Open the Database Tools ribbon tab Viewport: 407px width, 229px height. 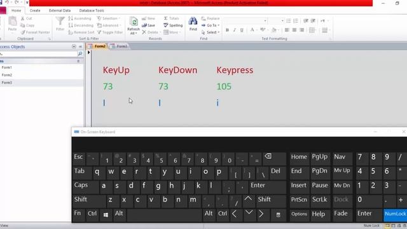92,10
